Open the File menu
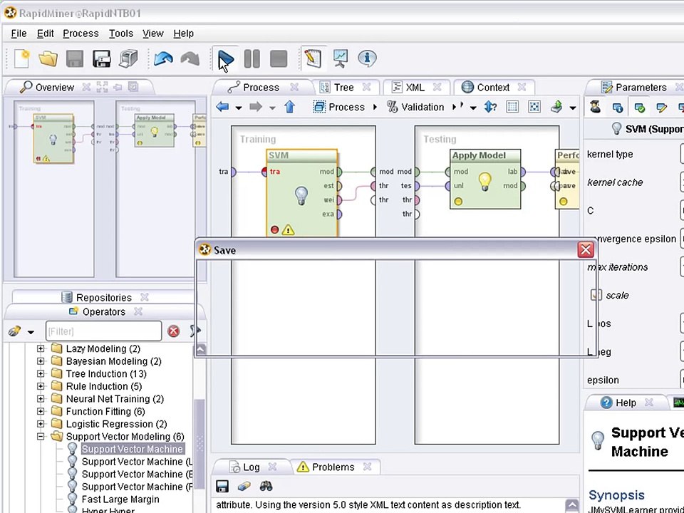The height and width of the screenshot is (513, 684). pyautogui.click(x=19, y=33)
